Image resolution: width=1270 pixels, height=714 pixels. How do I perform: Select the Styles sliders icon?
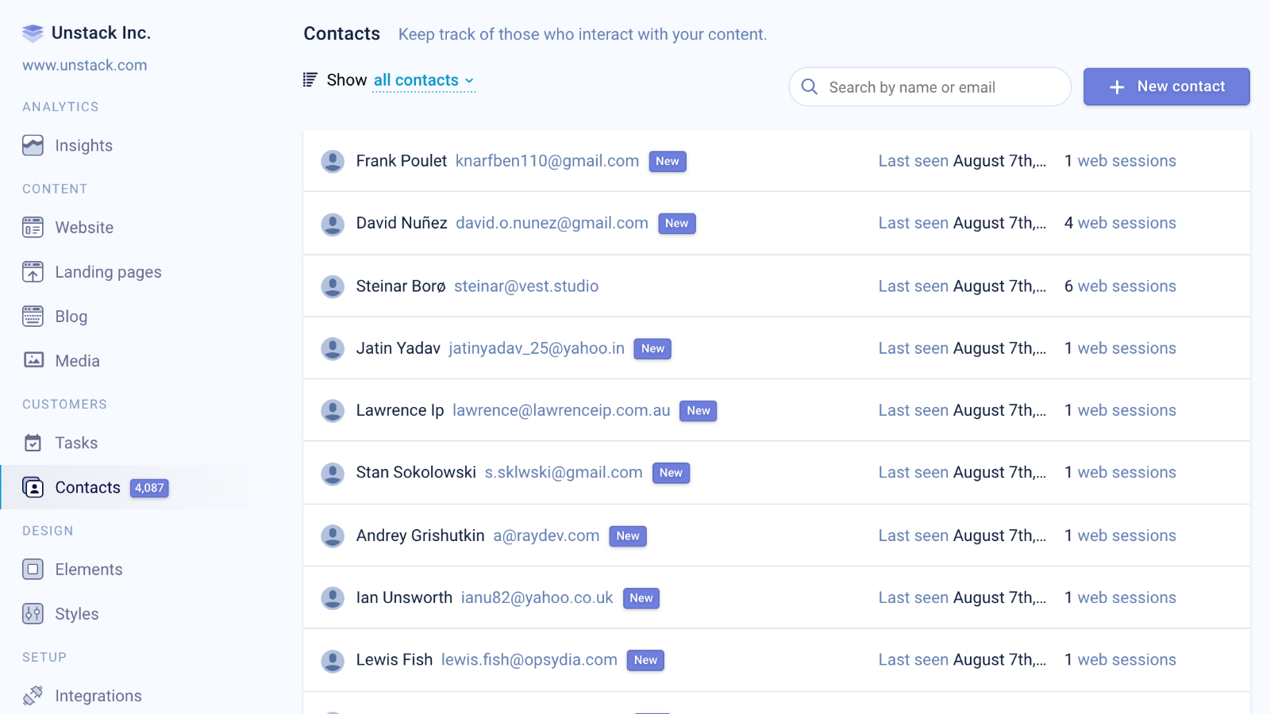click(32, 613)
